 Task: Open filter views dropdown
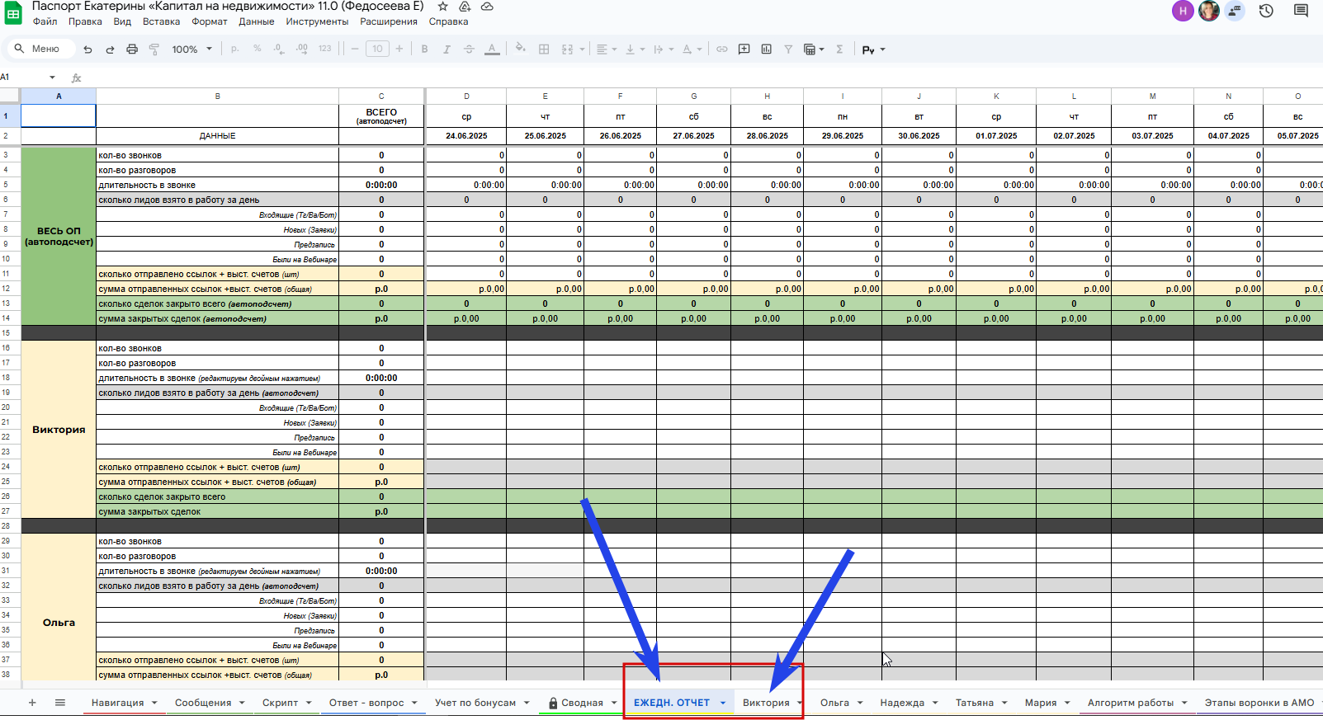tap(814, 49)
